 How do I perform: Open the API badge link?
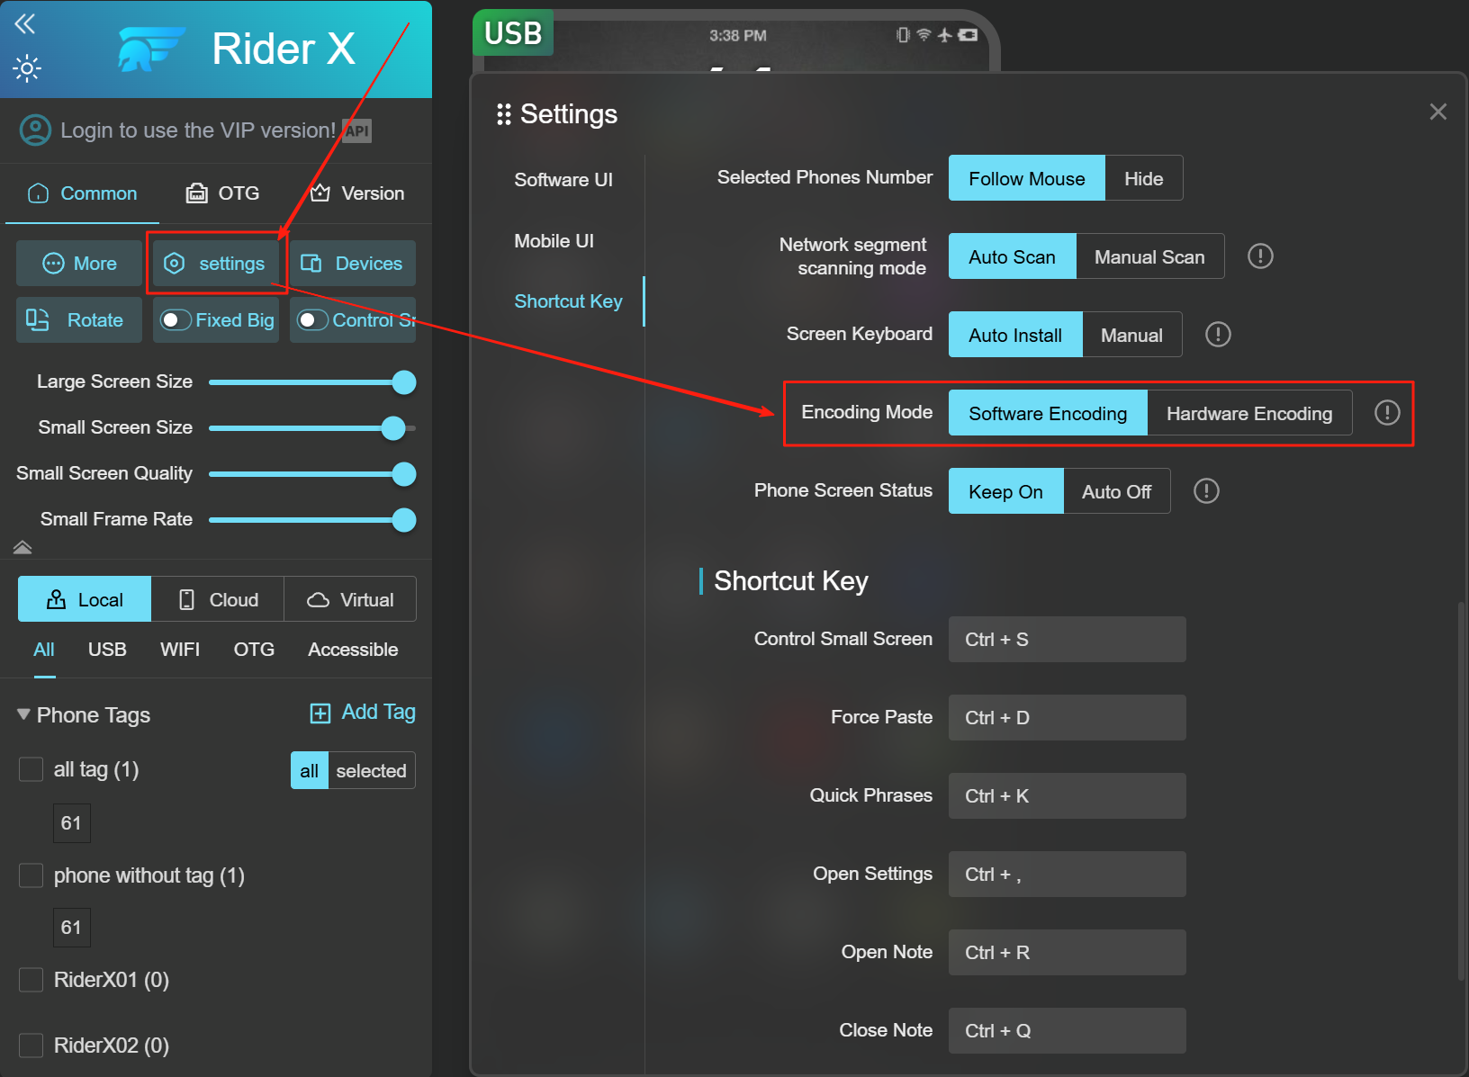pos(357,131)
